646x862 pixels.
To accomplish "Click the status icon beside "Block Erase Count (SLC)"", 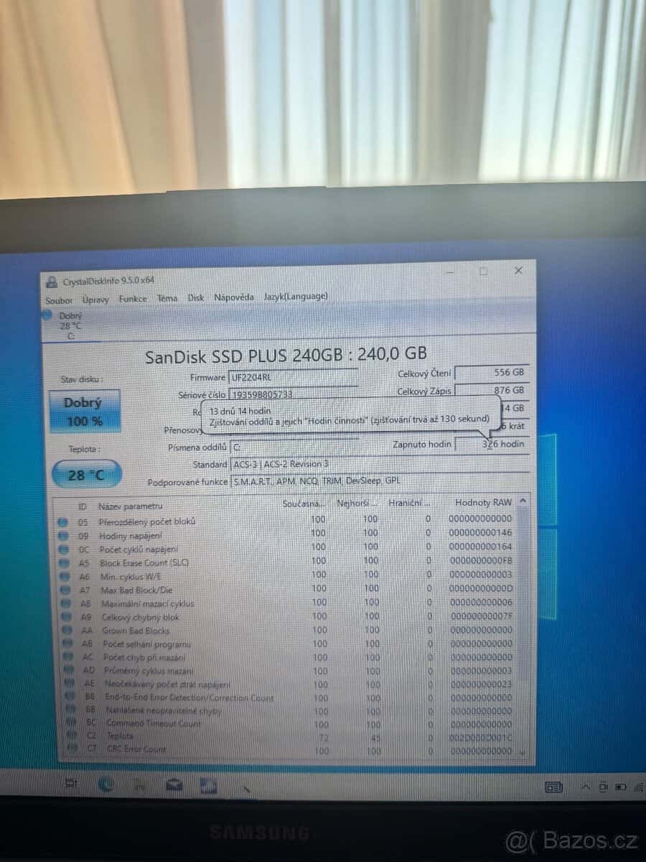I will (x=67, y=561).
